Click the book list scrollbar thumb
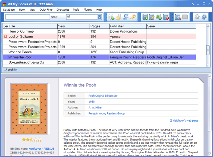The height and width of the screenshot is (157, 213). (208, 50)
